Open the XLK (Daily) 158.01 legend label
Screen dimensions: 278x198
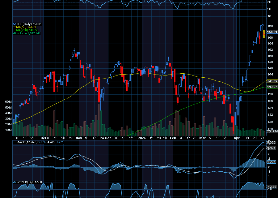pyautogui.click(x=28, y=24)
